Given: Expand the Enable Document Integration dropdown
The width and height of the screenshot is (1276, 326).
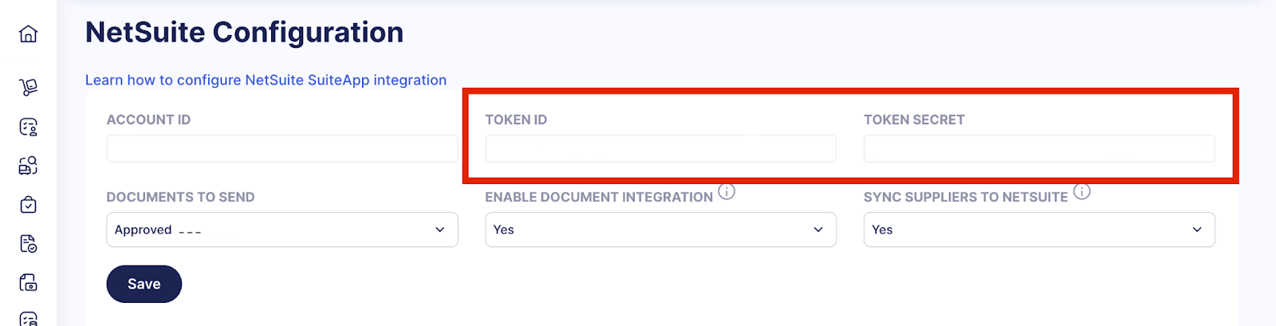Looking at the screenshot, I should click(x=660, y=230).
